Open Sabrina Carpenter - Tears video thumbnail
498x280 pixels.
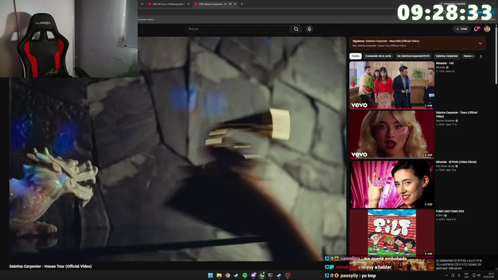pos(392,134)
